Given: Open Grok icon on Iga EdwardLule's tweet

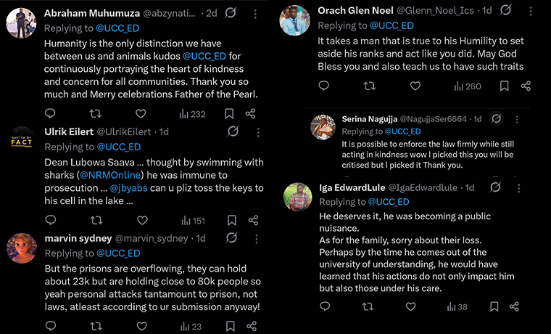Looking at the screenshot, I should click(x=494, y=187).
